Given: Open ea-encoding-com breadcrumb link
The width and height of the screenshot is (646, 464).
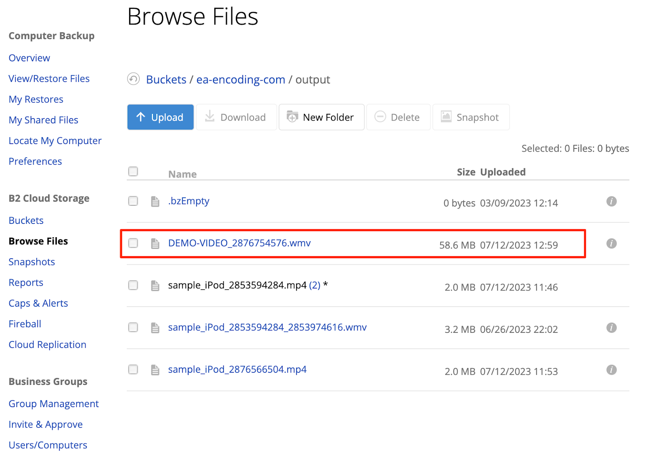Looking at the screenshot, I should (241, 79).
